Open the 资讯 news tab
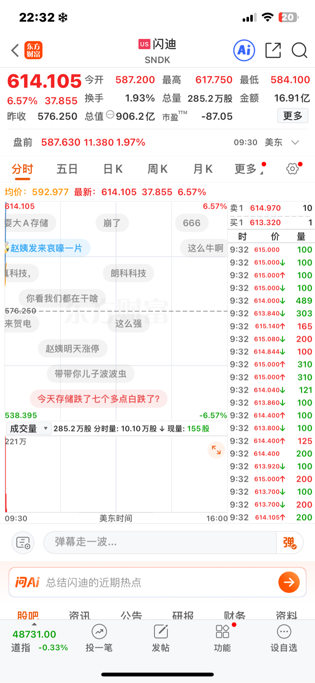This screenshot has height=683, width=315. 80,615
